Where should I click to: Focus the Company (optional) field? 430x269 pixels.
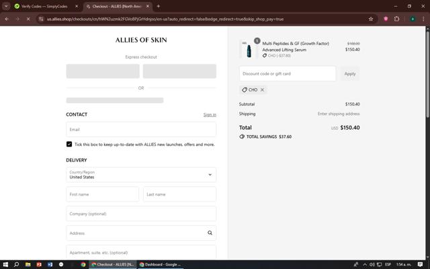[x=141, y=214]
